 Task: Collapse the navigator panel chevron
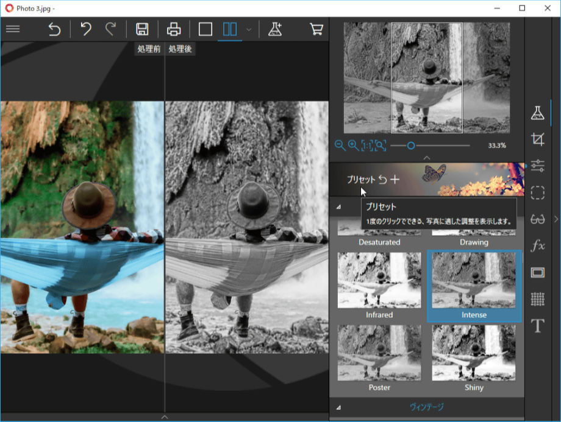pyautogui.click(x=427, y=158)
